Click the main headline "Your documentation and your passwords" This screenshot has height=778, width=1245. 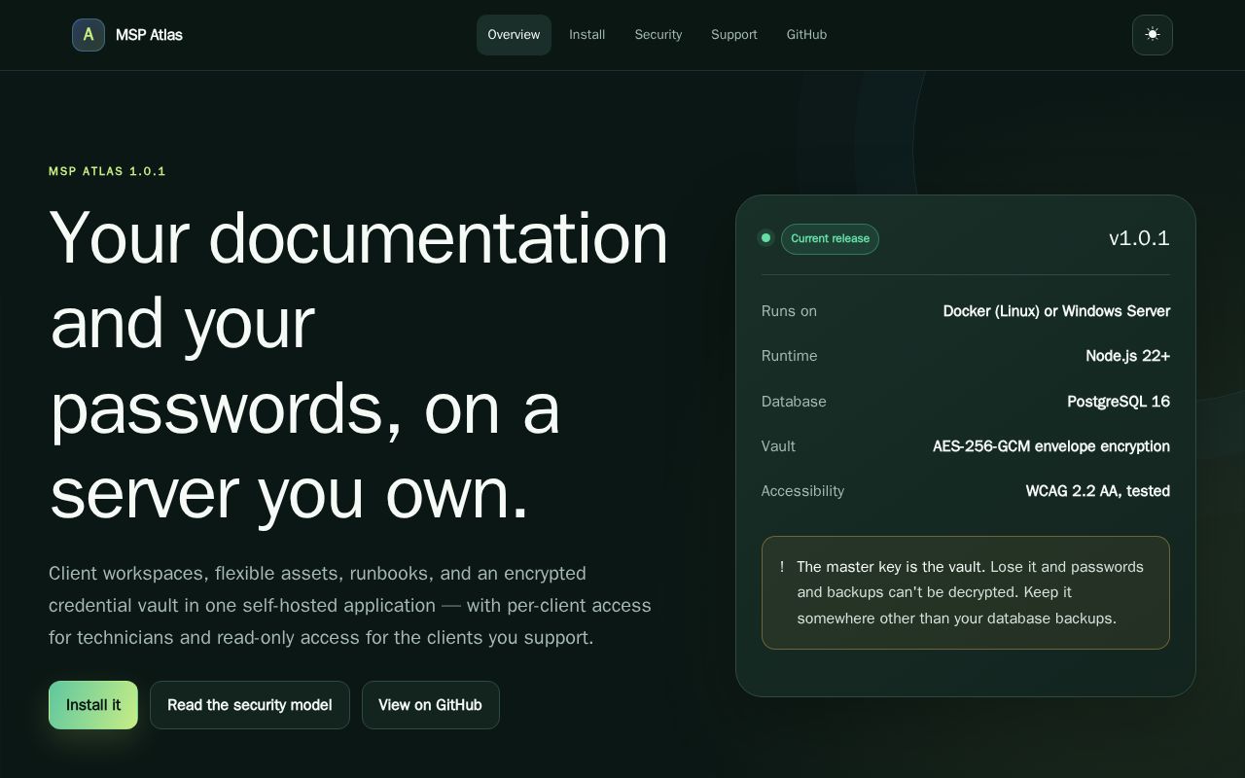(x=359, y=365)
